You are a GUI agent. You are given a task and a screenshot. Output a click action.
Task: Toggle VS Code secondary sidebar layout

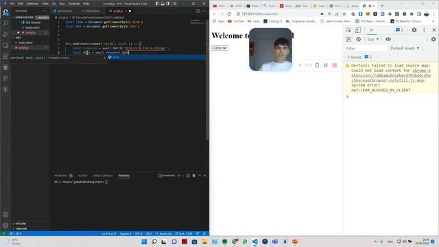click(167, 3)
